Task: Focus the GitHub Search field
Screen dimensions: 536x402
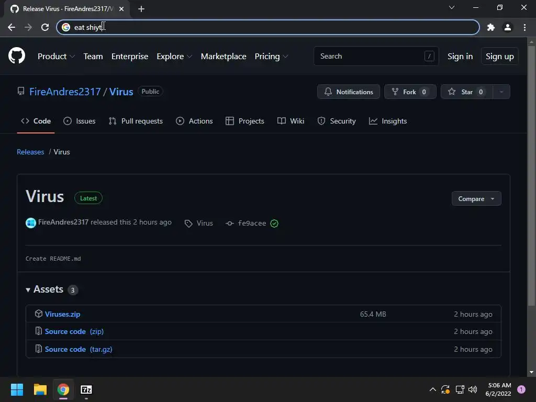Action: [376, 56]
